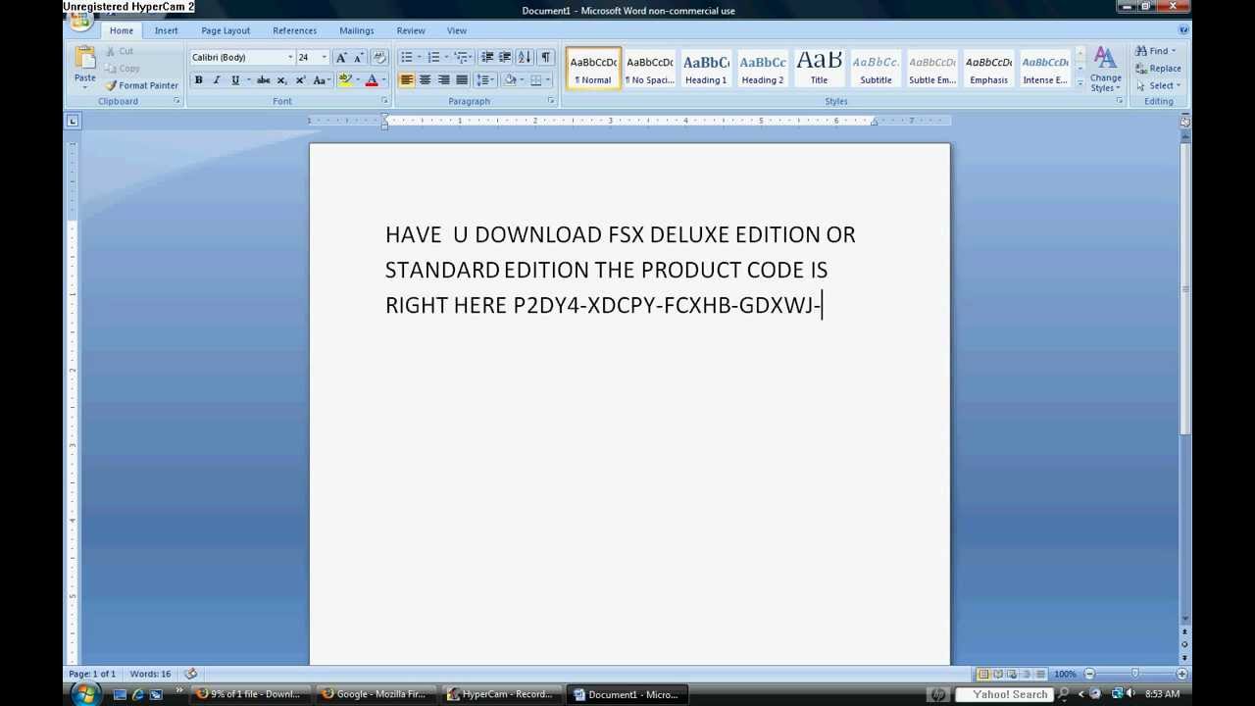Switch to the Page Layout tab

226,30
